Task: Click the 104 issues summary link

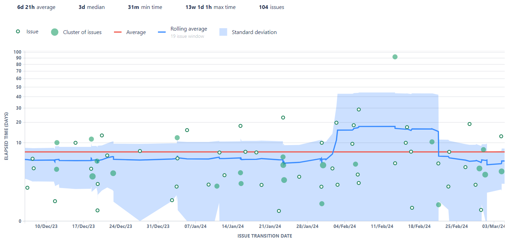Action: pyautogui.click(x=272, y=7)
